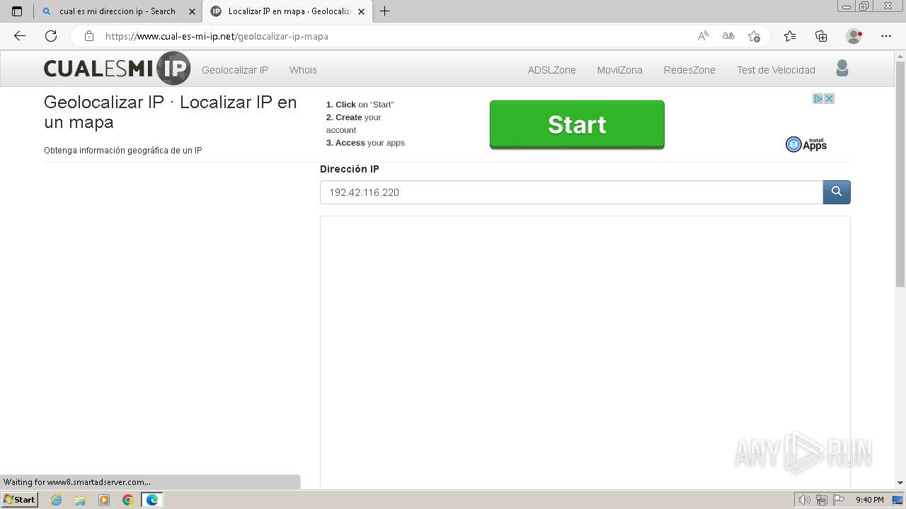This screenshot has width=906, height=509.
Task: Open the Favorites list icon
Action: click(x=790, y=36)
